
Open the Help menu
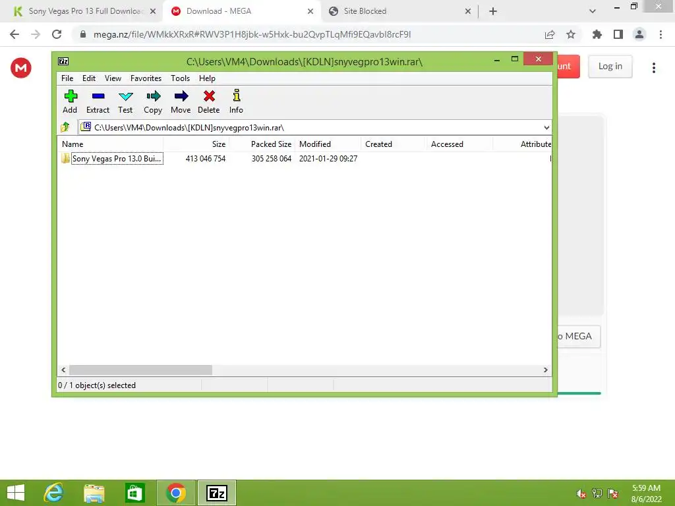point(207,78)
